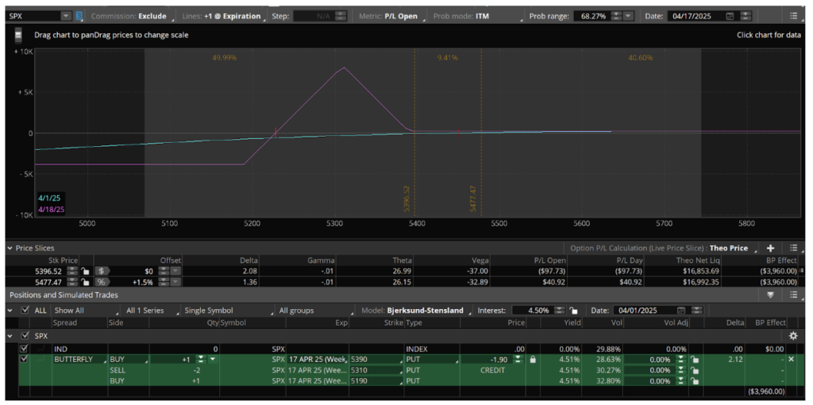Add a new price slice with plus icon

pyautogui.click(x=771, y=248)
